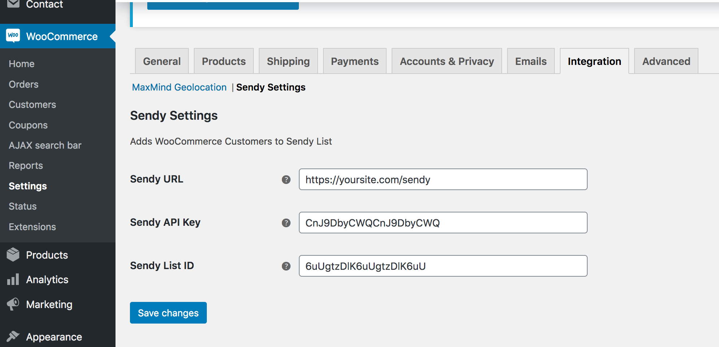This screenshot has height=347, width=719.
Task: Click the Contact envelope icon in sidebar
Action: pos(13,4)
